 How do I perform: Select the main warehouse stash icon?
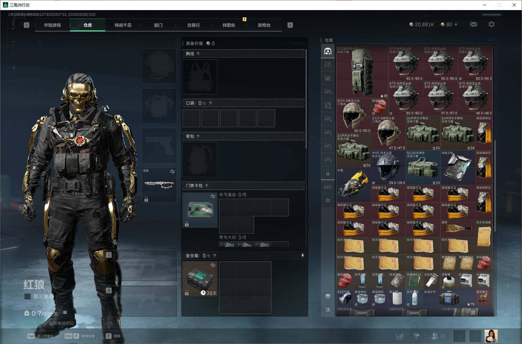[x=328, y=51]
